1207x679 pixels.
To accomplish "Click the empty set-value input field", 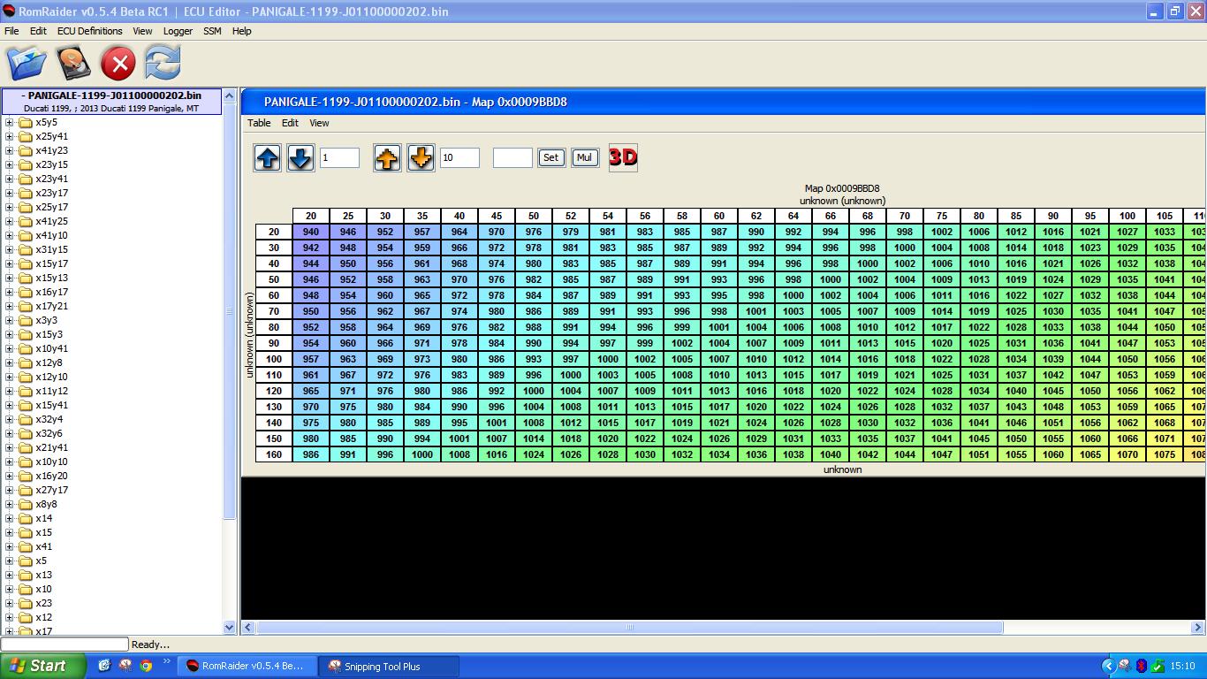I will point(512,157).
